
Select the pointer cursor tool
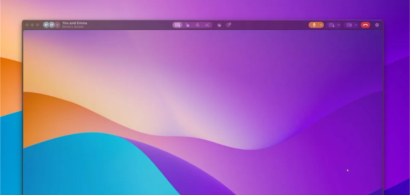(x=178, y=25)
